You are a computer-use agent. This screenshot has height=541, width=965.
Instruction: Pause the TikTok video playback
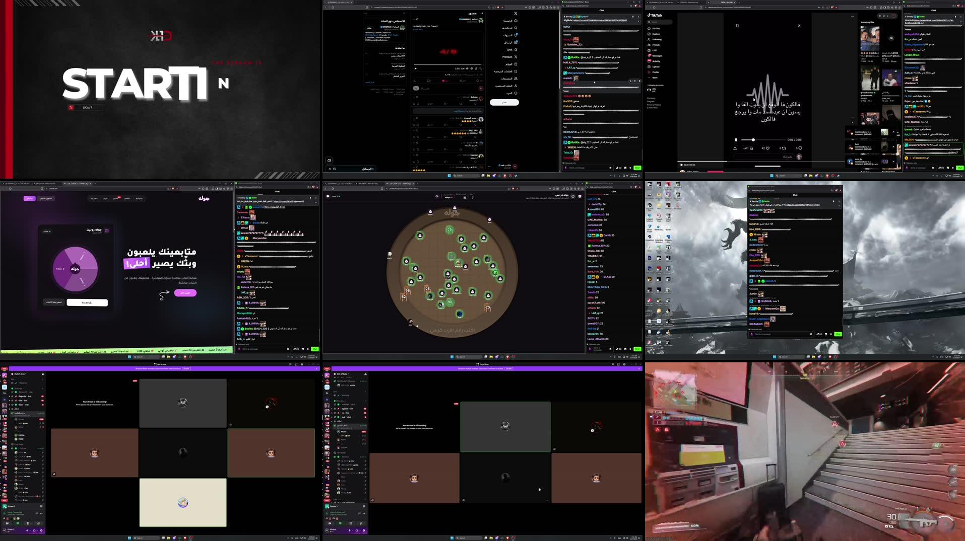coord(736,140)
